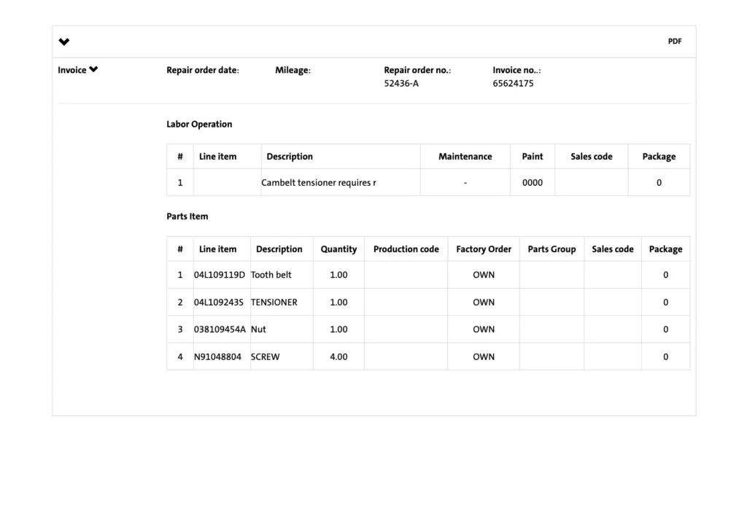Click the Paint value 0000 cell
This screenshot has width=747, height=527.
coord(532,183)
